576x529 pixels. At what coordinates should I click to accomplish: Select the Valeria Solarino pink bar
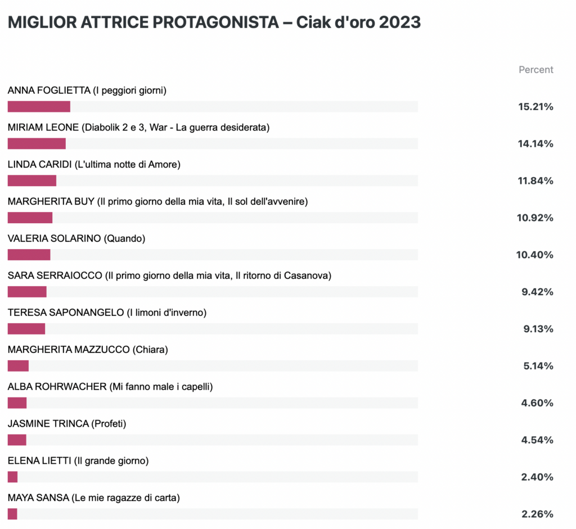[29, 255]
